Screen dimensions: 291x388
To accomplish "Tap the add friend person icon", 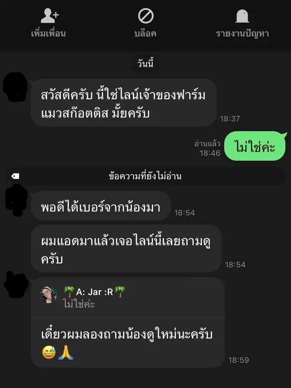I will point(50,15).
